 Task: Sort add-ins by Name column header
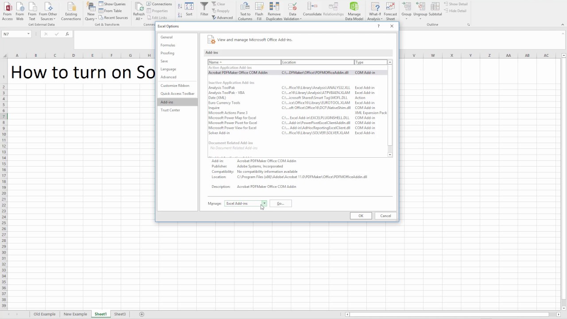[245, 62]
